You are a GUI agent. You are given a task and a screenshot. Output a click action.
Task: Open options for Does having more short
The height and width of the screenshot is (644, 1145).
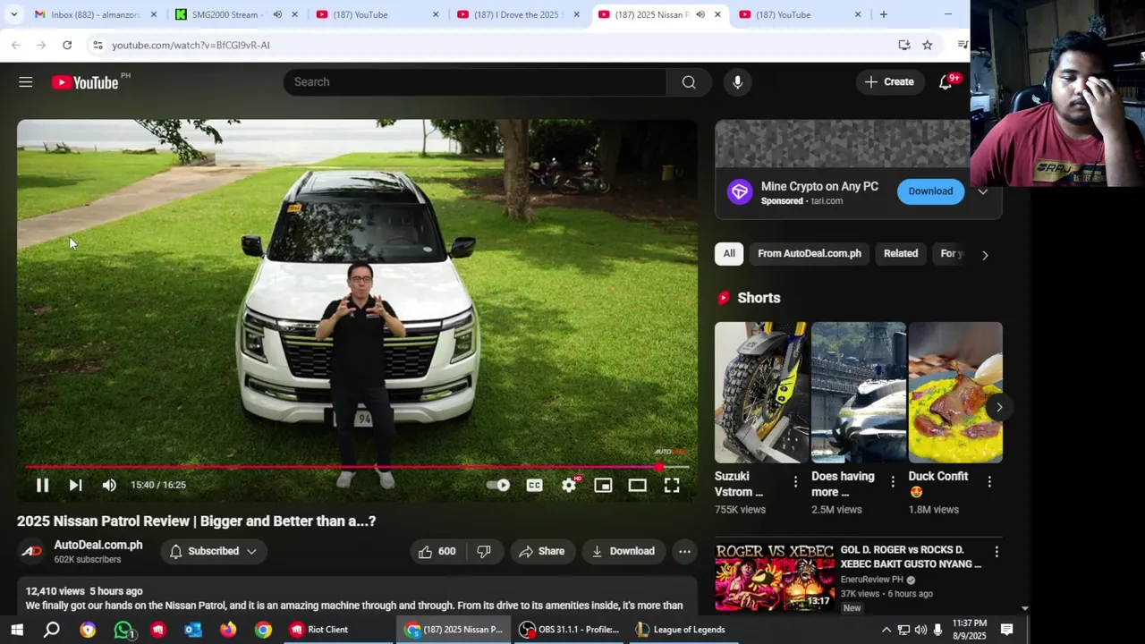coord(892,482)
